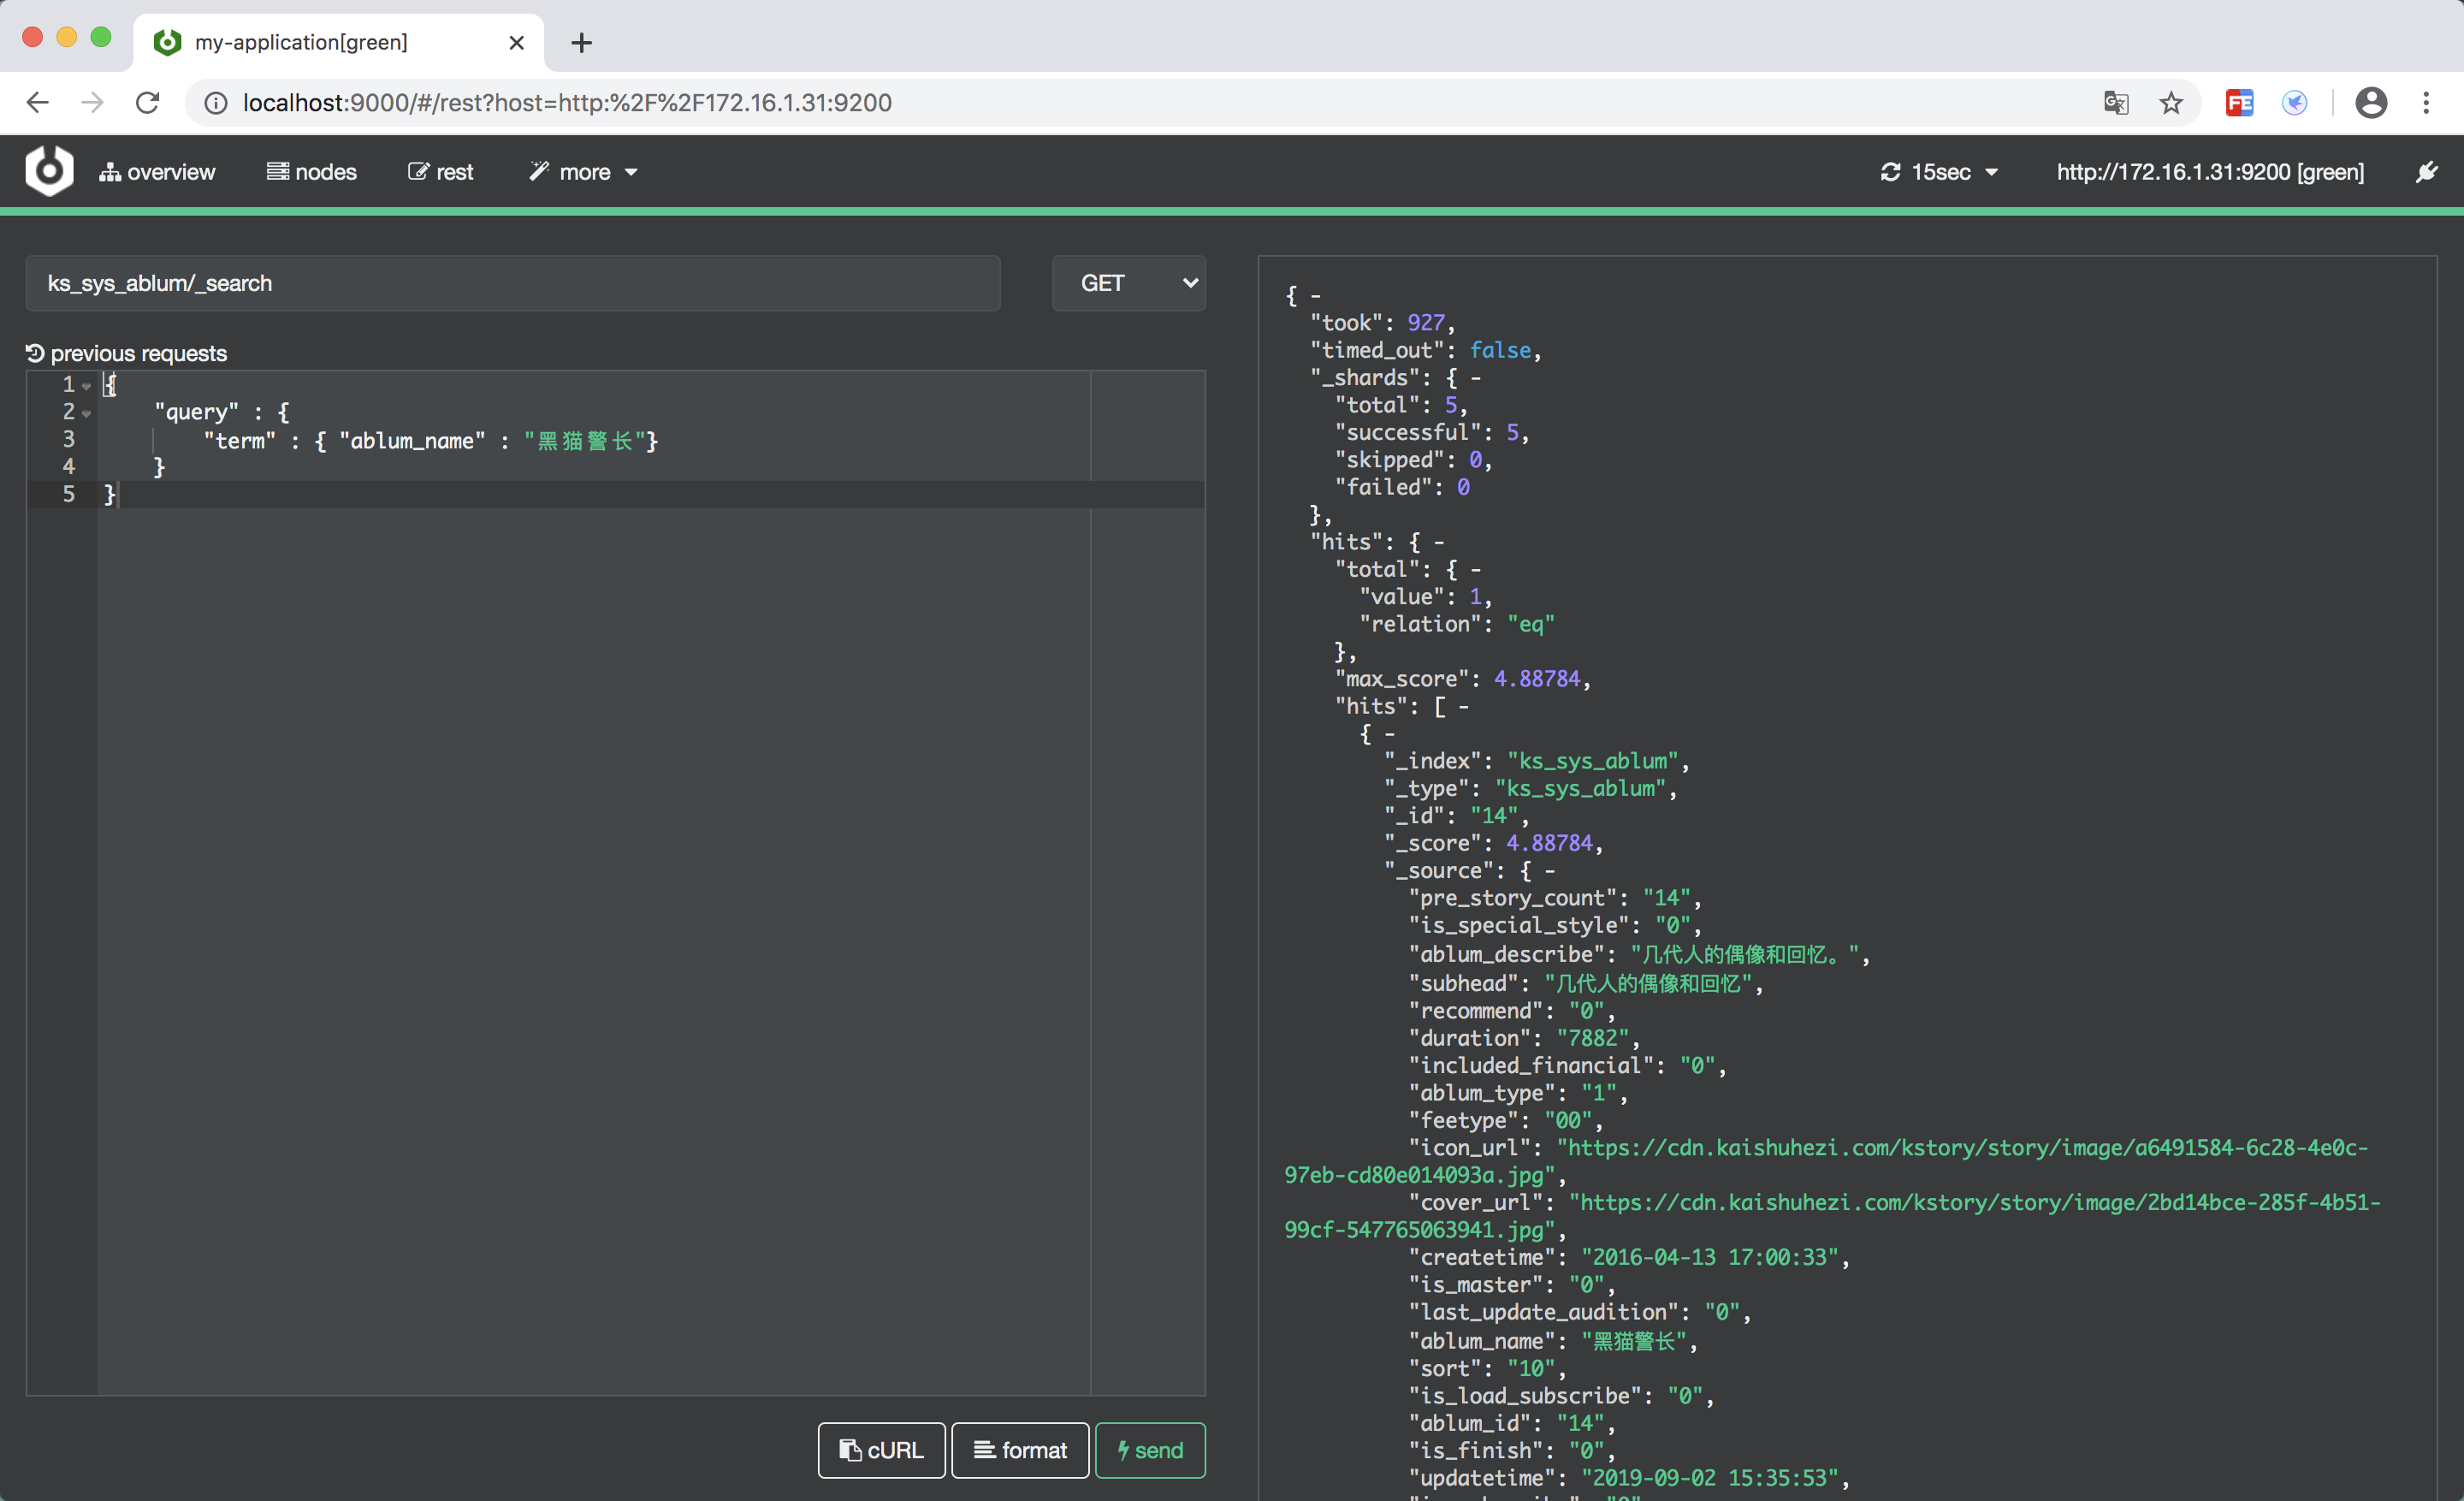
Task: Collapse the "_shards" JSON object
Action: [x=1476, y=378]
